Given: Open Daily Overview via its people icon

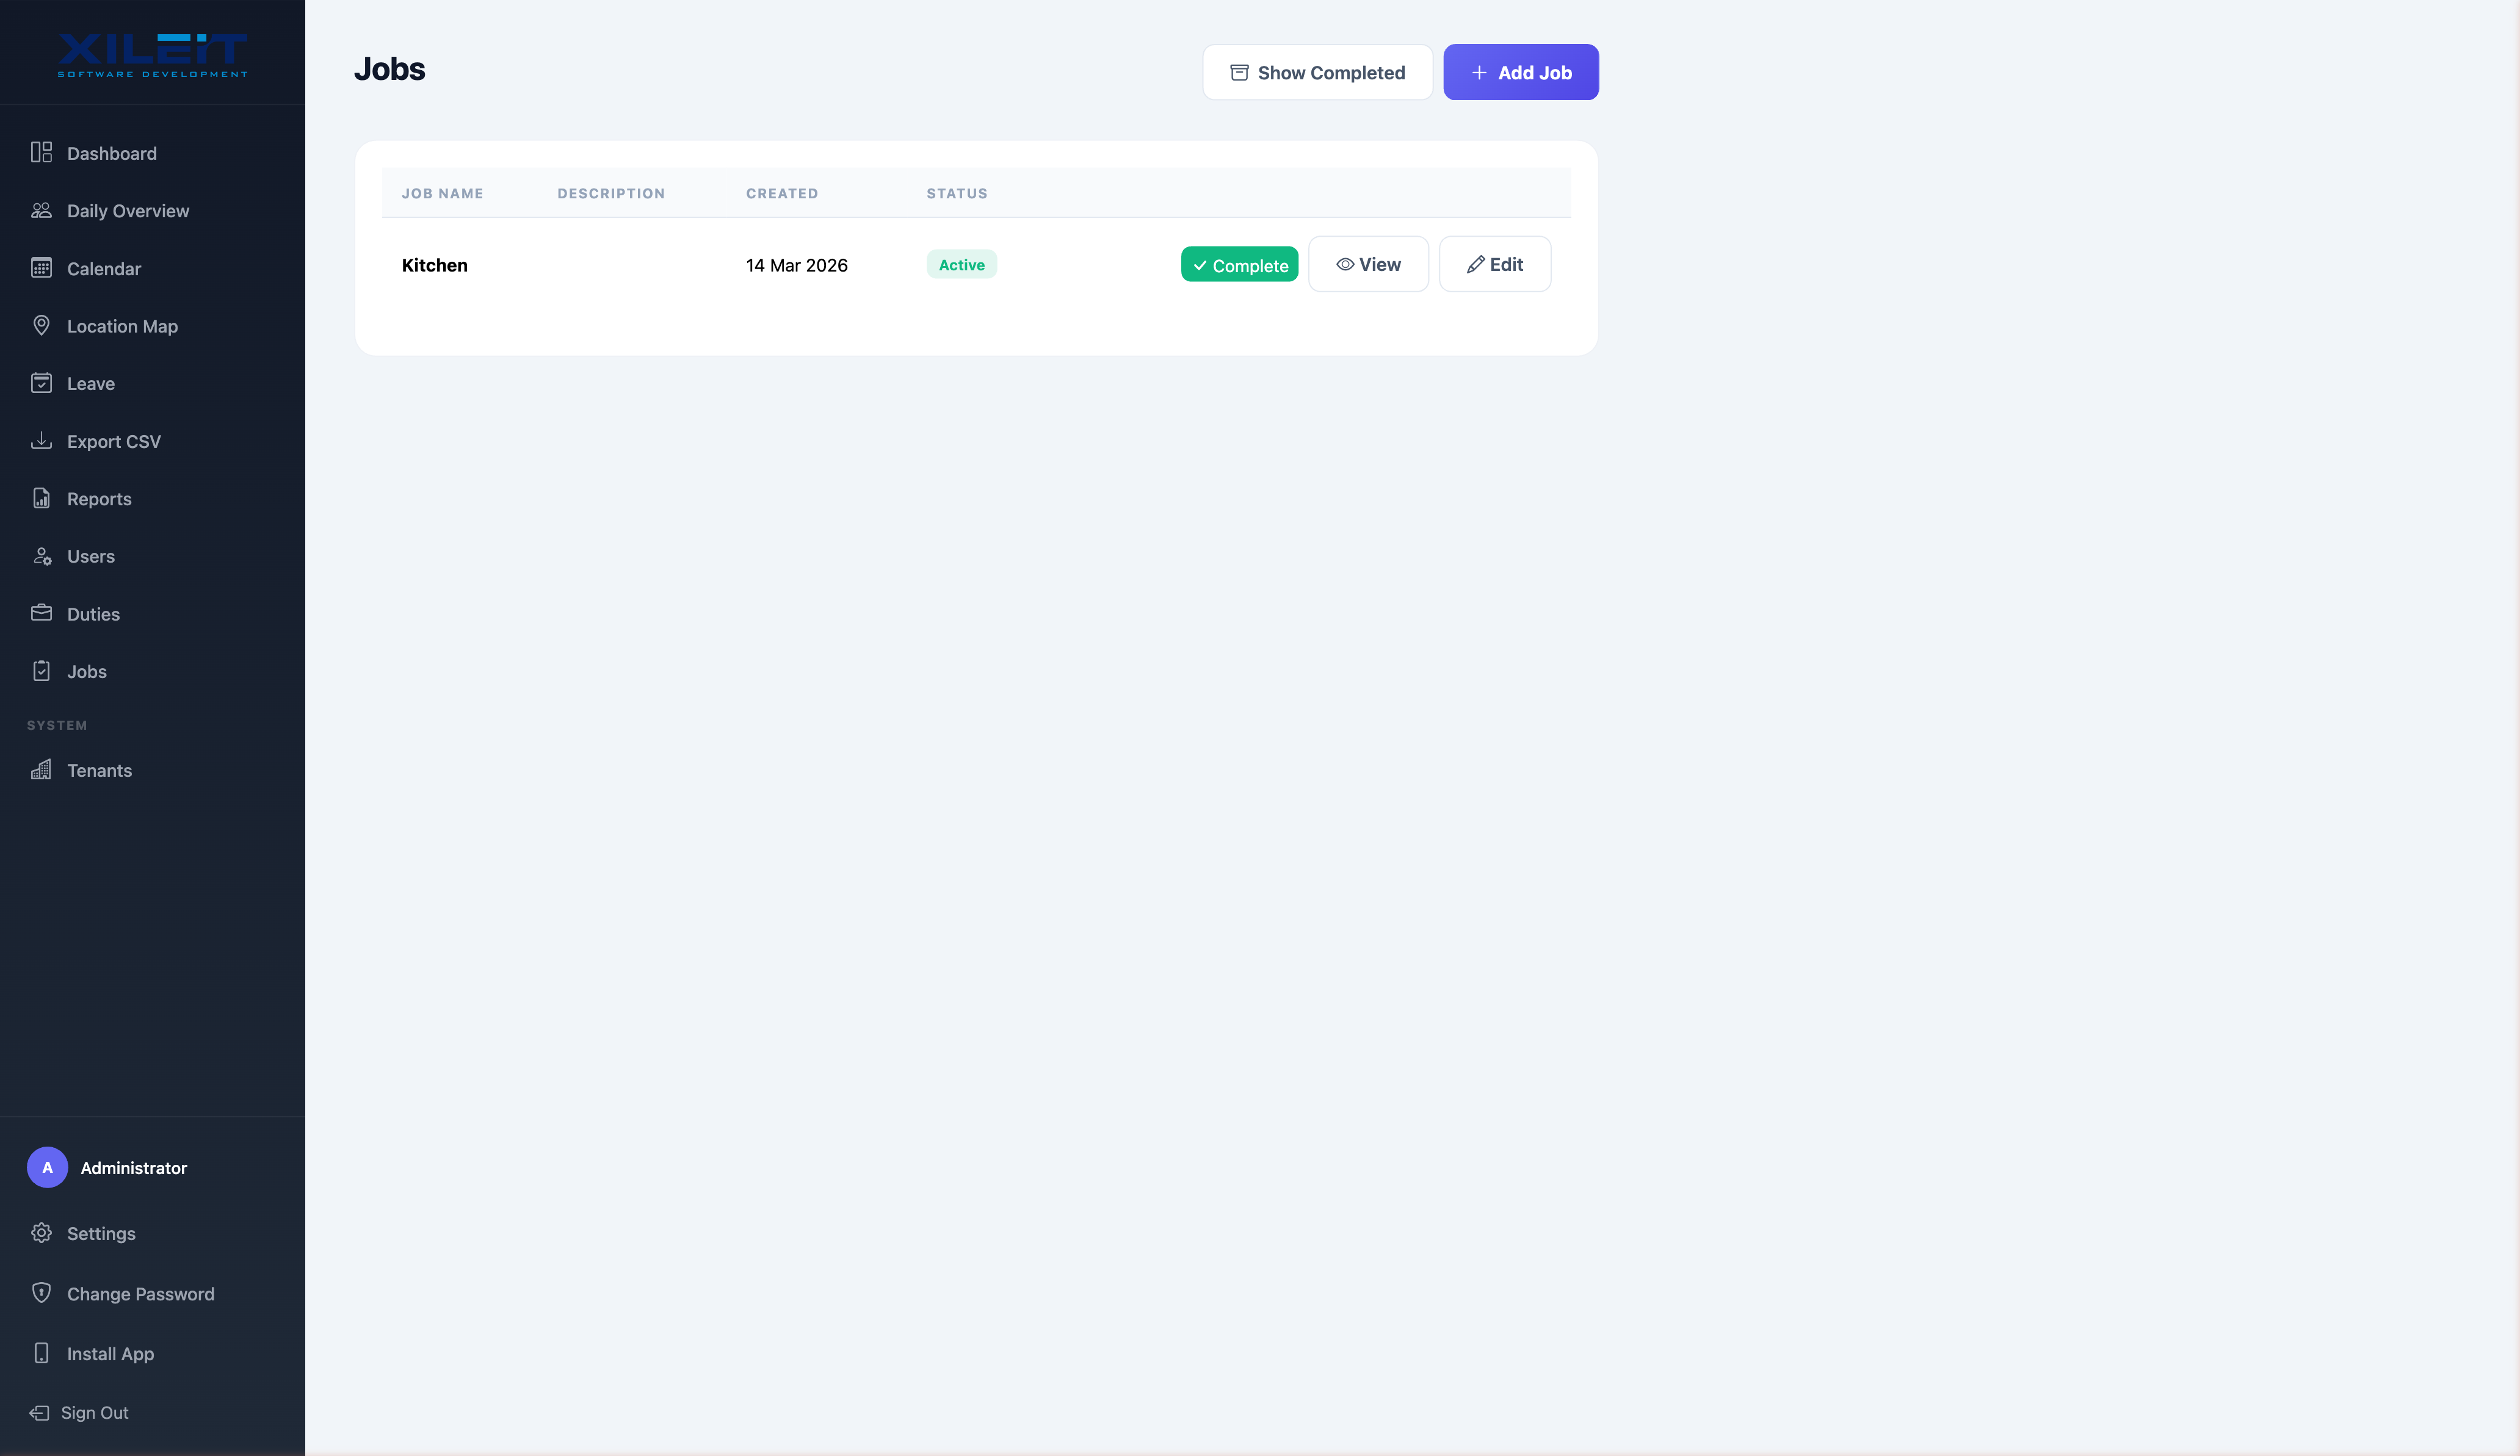Looking at the screenshot, I should [x=41, y=211].
